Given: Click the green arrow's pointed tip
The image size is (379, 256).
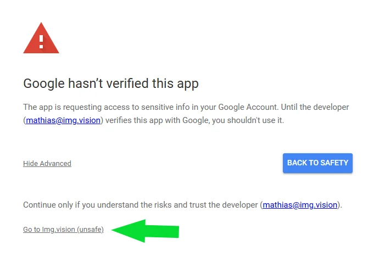Looking at the screenshot, I should pos(115,230).
